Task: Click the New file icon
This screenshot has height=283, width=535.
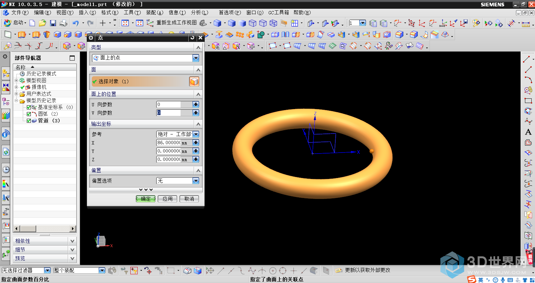Action: point(32,23)
